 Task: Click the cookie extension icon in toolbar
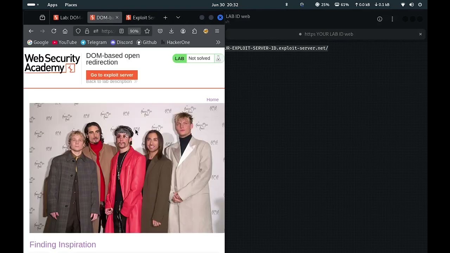[206, 31]
